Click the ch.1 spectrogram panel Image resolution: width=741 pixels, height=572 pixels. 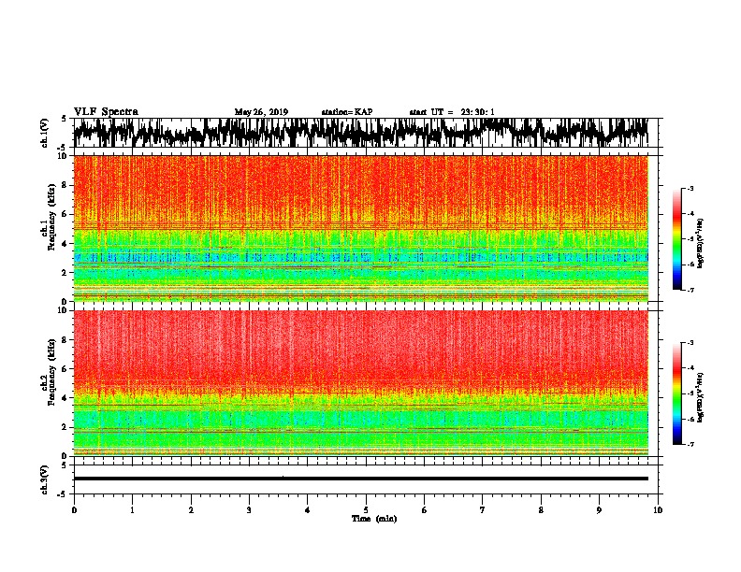pos(361,228)
